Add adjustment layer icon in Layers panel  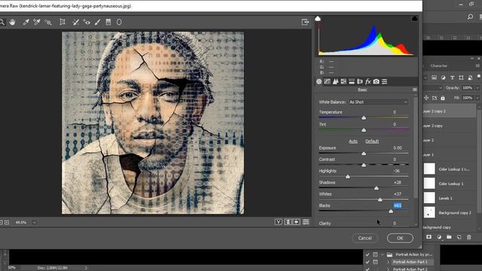(x=439, y=237)
